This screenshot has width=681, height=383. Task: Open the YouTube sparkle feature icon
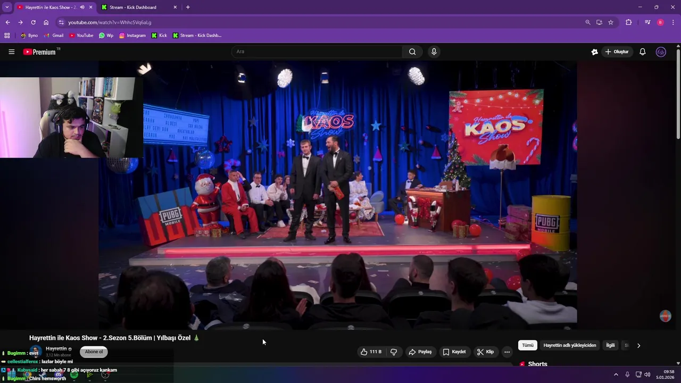pos(594,52)
